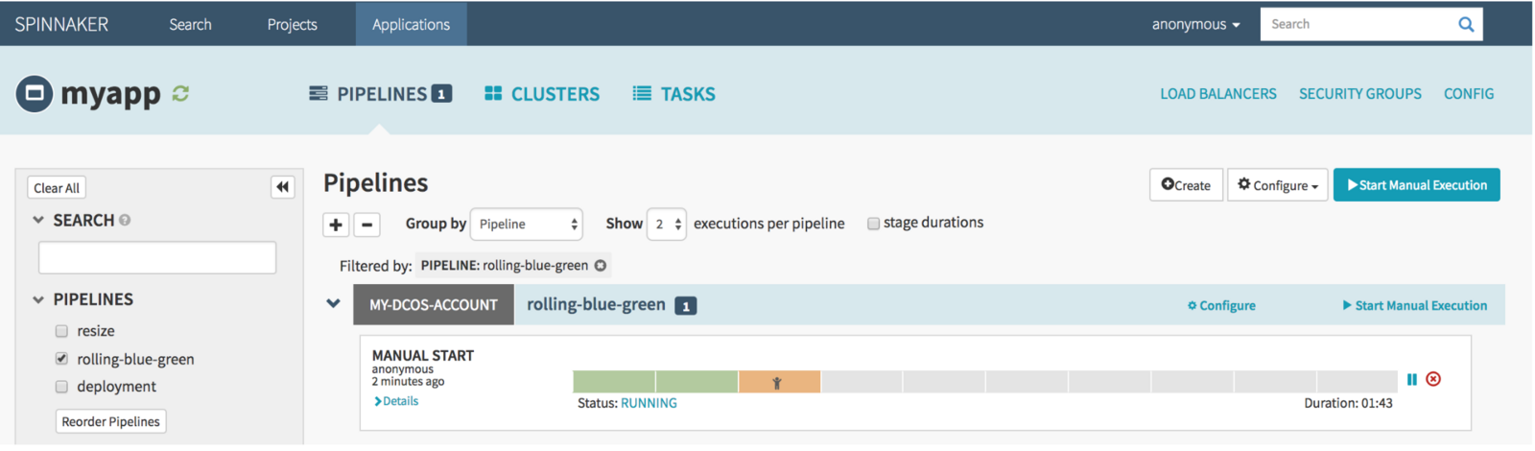Collapse the filter sidebar with double-arrow icon
1535x451 pixels.
(283, 187)
